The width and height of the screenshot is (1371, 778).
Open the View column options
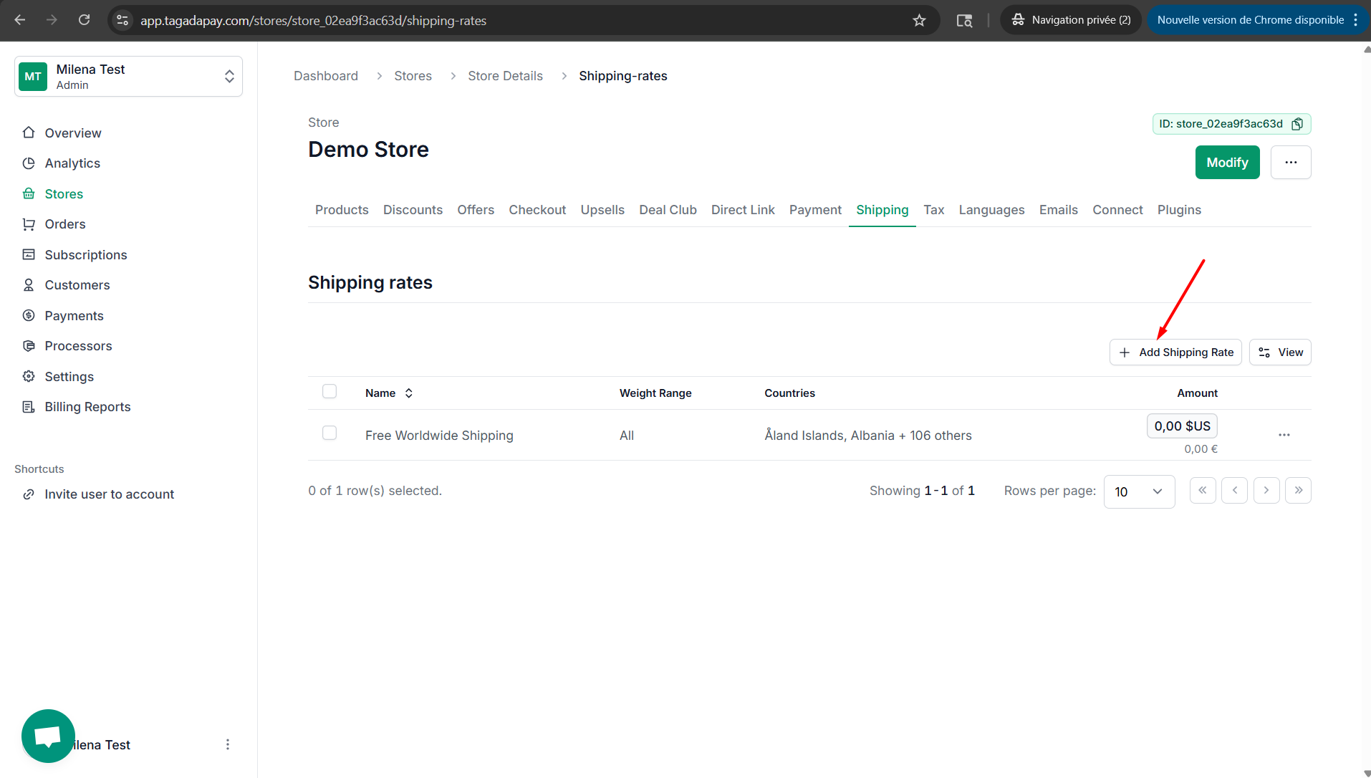point(1280,352)
